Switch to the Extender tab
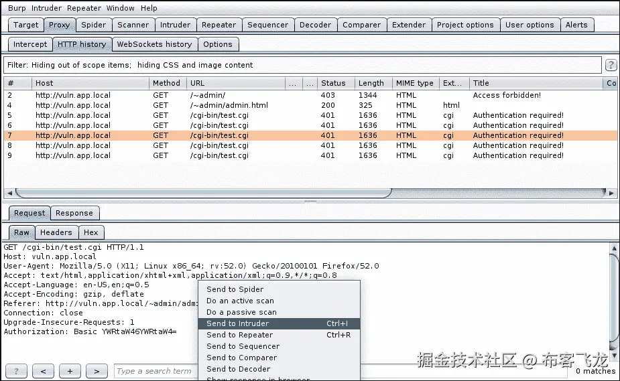 pos(409,25)
